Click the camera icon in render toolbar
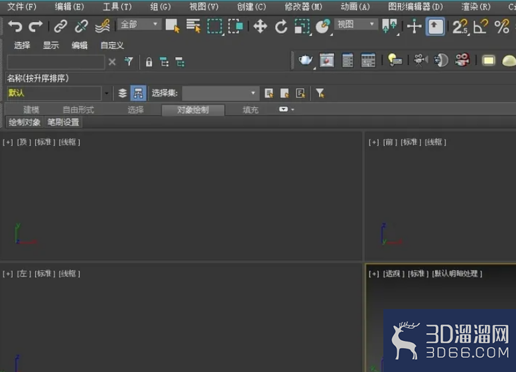 (420, 60)
